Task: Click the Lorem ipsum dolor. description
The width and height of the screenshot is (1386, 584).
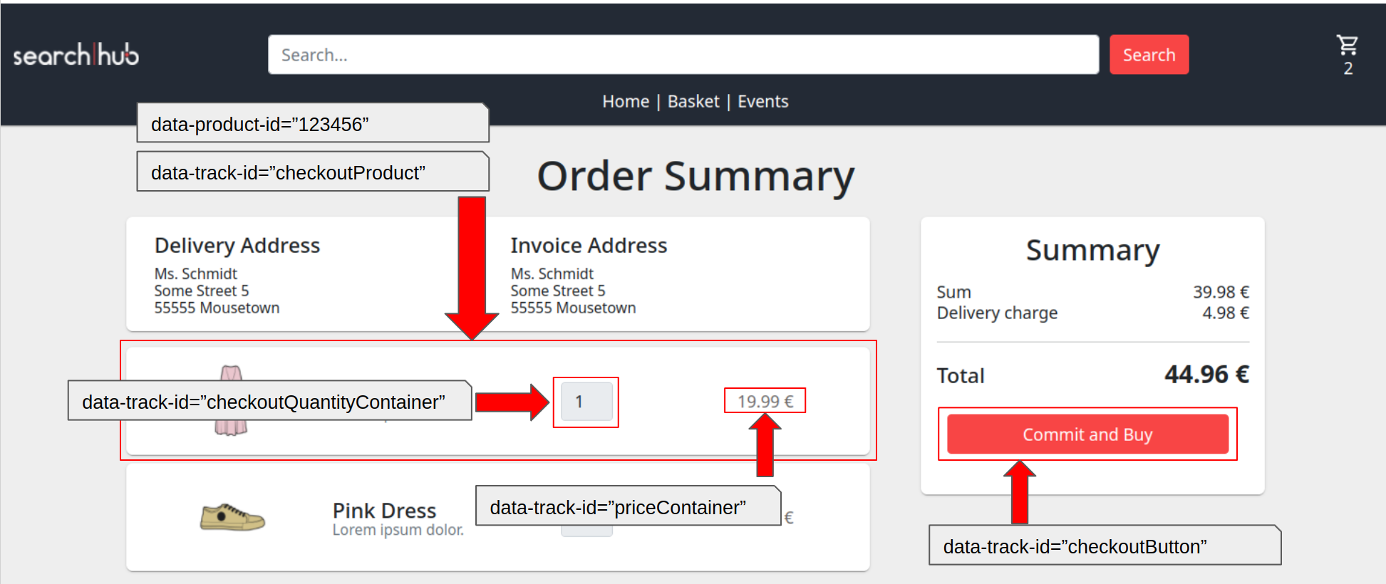Action: pyautogui.click(x=398, y=530)
